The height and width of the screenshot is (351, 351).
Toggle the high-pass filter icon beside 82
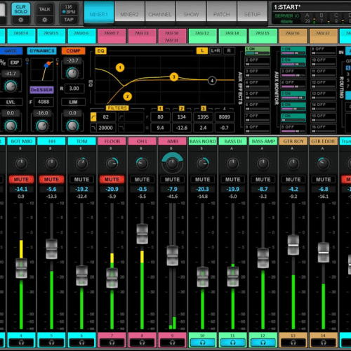tap(93, 117)
